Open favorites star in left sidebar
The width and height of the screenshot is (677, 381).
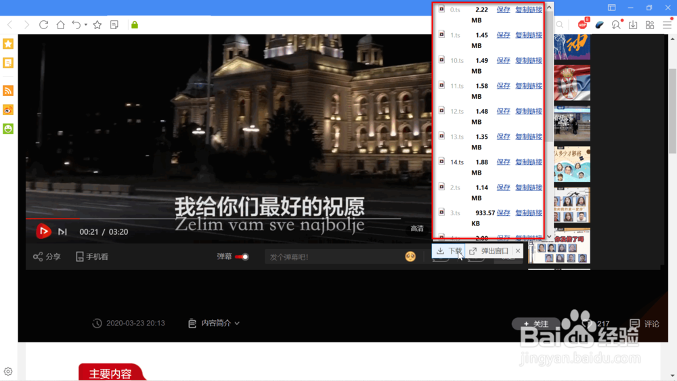(8, 44)
